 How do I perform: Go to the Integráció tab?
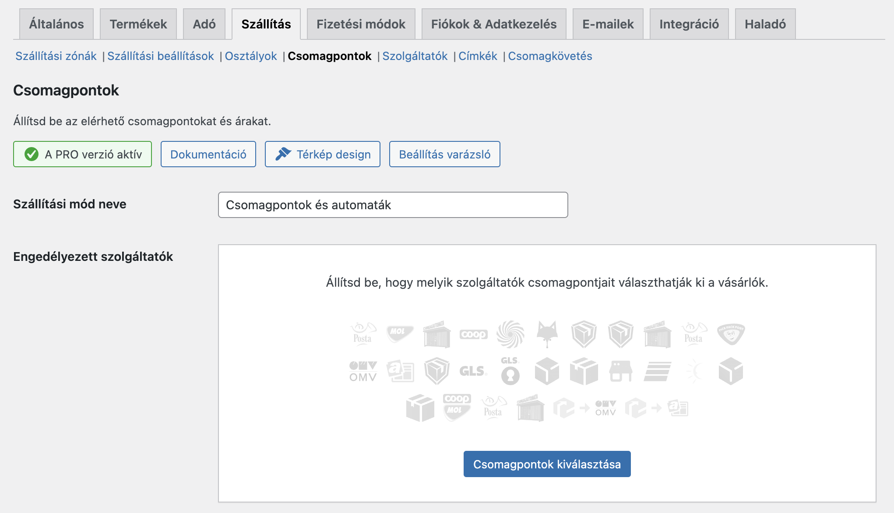coord(689,24)
